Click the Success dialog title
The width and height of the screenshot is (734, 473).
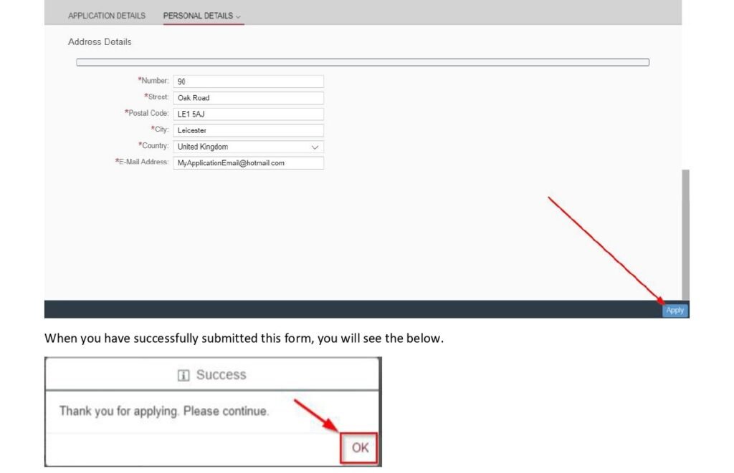[x=221, y=375]
